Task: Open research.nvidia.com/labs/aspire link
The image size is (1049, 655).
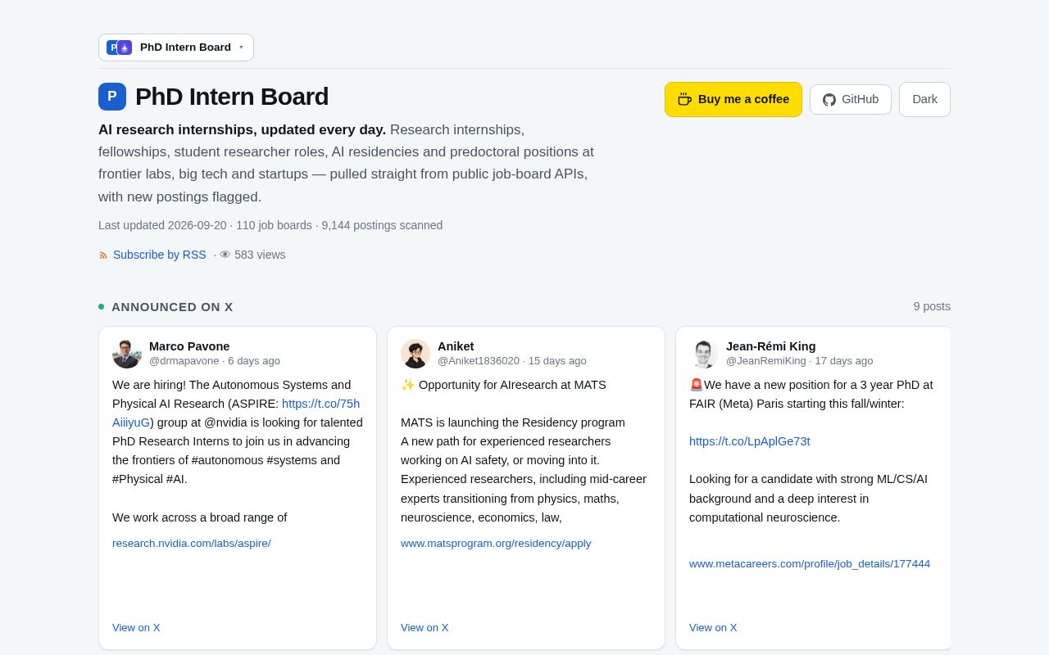Action: click(x=192, y=543)
